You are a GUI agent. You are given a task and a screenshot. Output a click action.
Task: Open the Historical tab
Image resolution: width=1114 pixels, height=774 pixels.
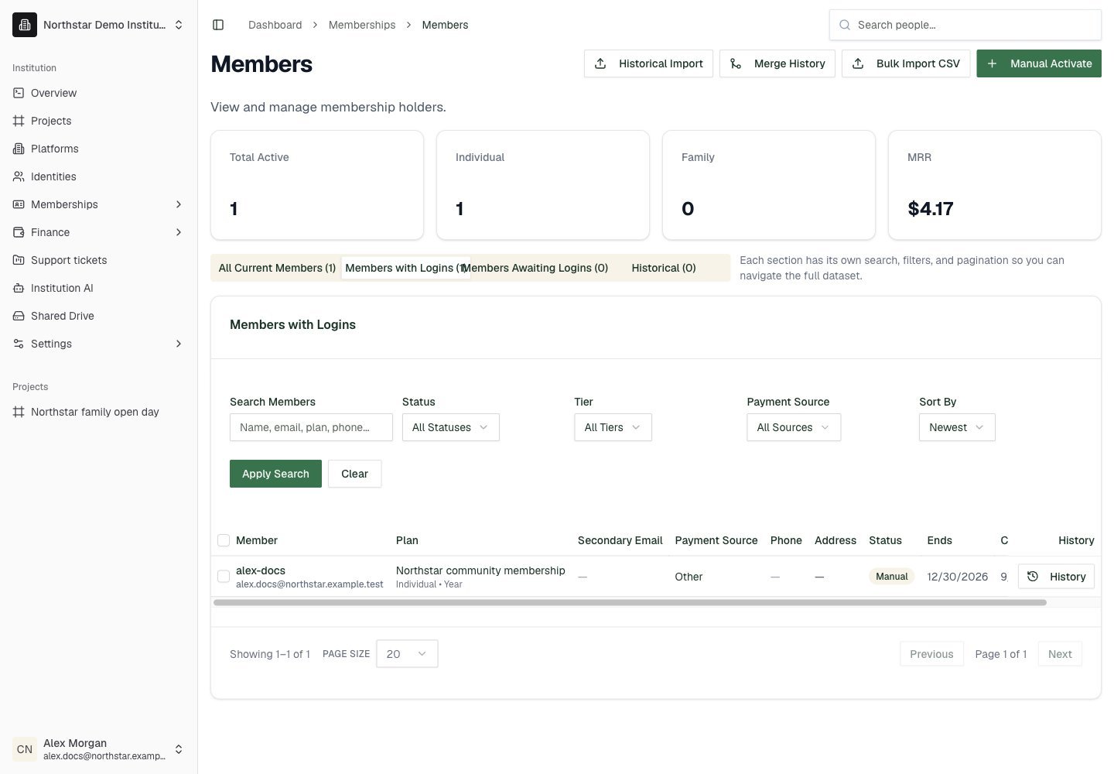point(664,268)
